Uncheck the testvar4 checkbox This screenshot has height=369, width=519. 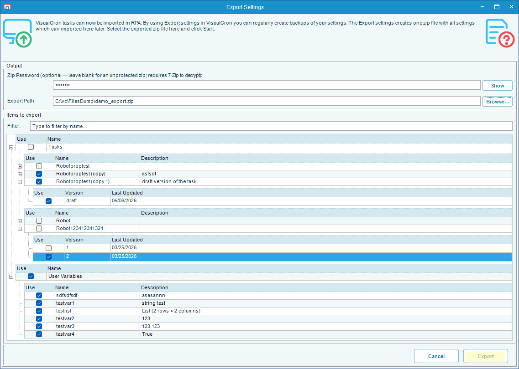[x=39, y=334]
